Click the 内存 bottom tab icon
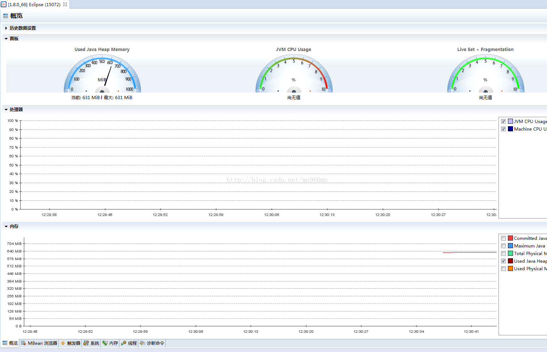Image resolution: width=547 pixels, height=352 pixels. tap(105, 343)
